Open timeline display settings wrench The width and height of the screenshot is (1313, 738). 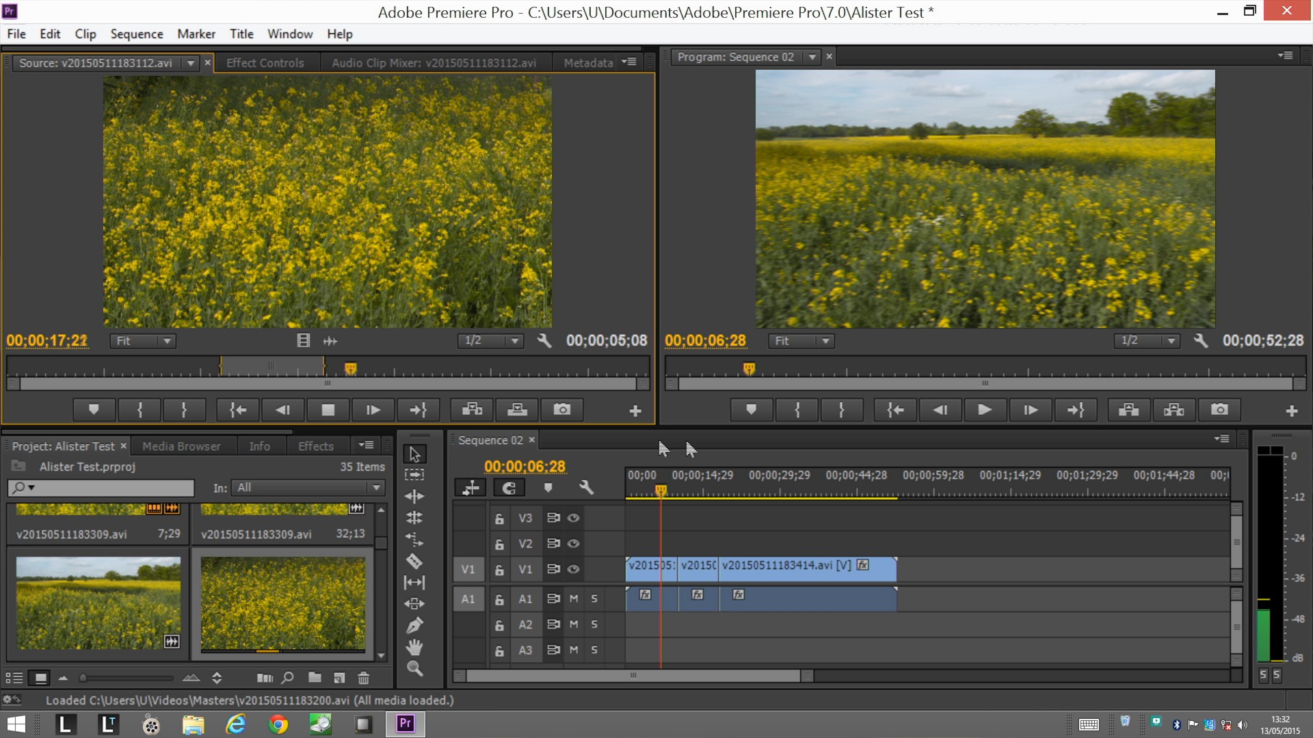(586, 488)
